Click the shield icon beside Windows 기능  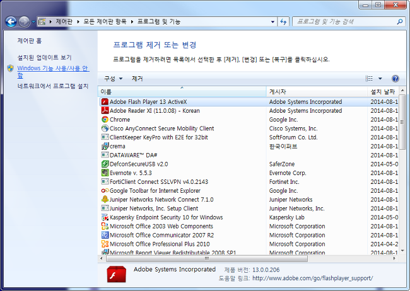point(10,69)
